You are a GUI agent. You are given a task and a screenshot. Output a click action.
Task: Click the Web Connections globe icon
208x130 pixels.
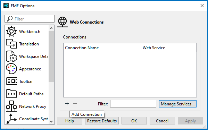coord(63,22)
